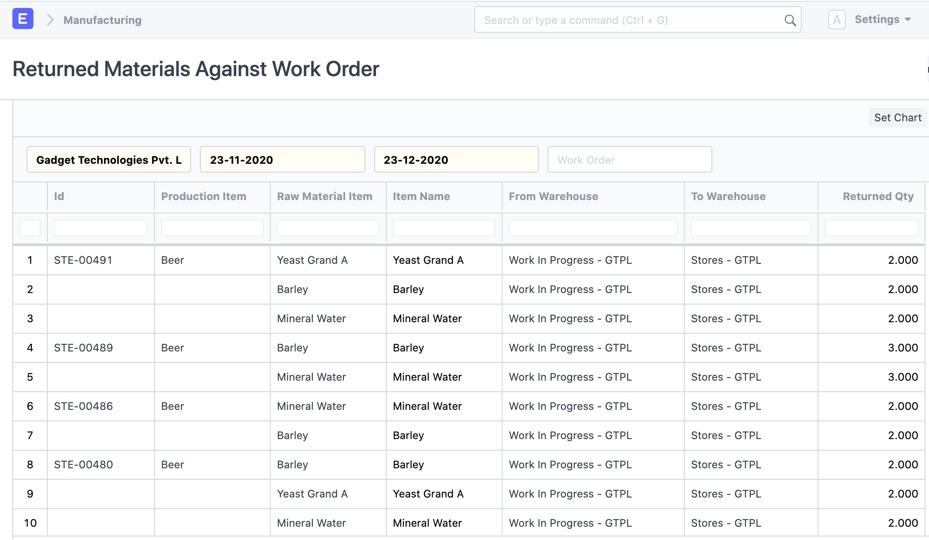Image resolution: width=929 pixels, height=540 pixels.
Task: Click the From Warehouse column filter box
Action: [593, 228]
